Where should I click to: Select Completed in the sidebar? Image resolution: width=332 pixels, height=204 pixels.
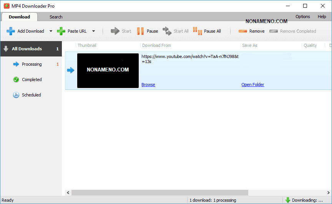[32, 80]
